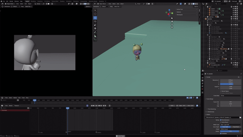Adjust the Quality 90% slider
Screen dimensions: 243x137
pyautogui.click(x=231, y=131)
